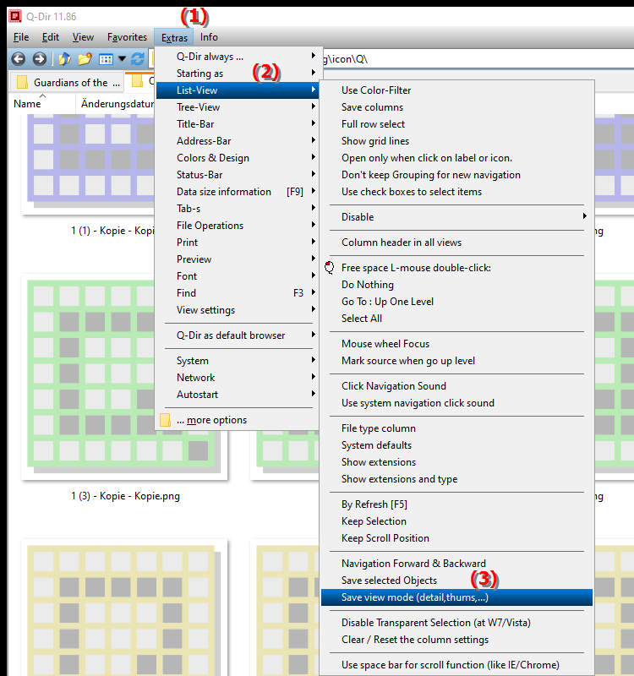The height and width of the screenshot is (676, 634).
Task: Click ... more options entry
Action: tap(238, 420)
